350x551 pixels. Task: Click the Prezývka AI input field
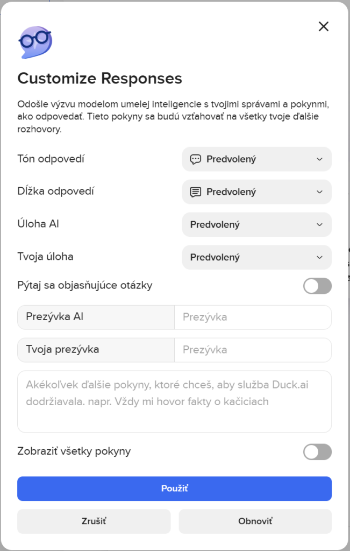tap(253, 317)
